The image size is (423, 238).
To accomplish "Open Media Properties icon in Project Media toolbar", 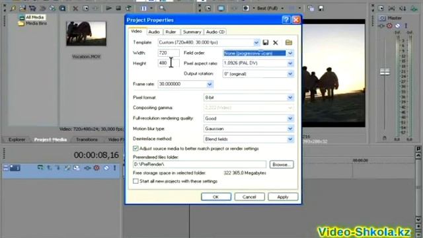I will tap(85, 9).
